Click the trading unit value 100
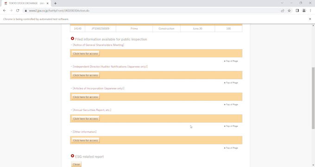Screen dimensions: 315x167 228,29
